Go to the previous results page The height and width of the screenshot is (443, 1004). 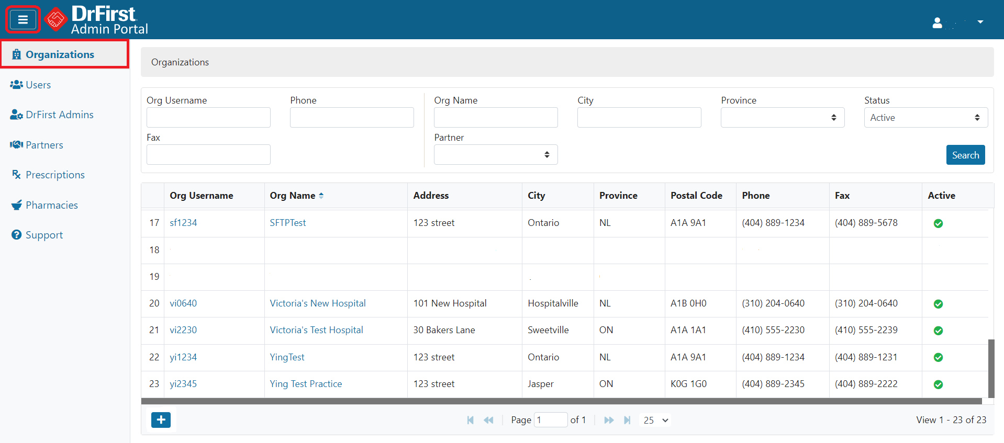point(488,420)
